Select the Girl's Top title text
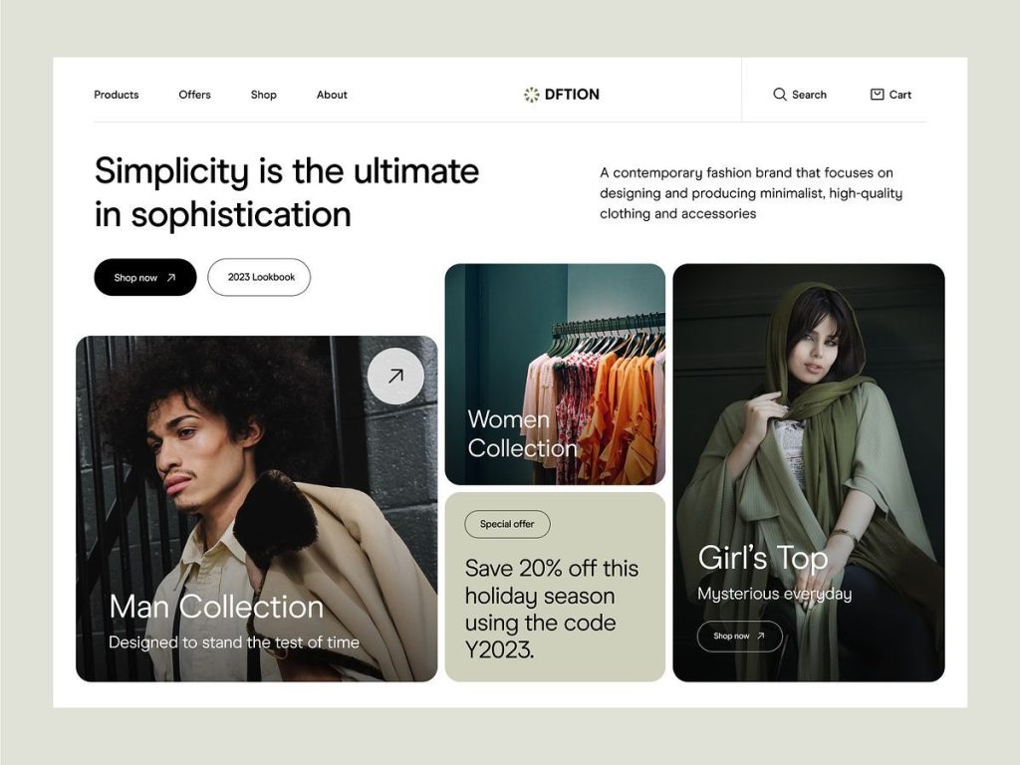 (x=762, y=558)
